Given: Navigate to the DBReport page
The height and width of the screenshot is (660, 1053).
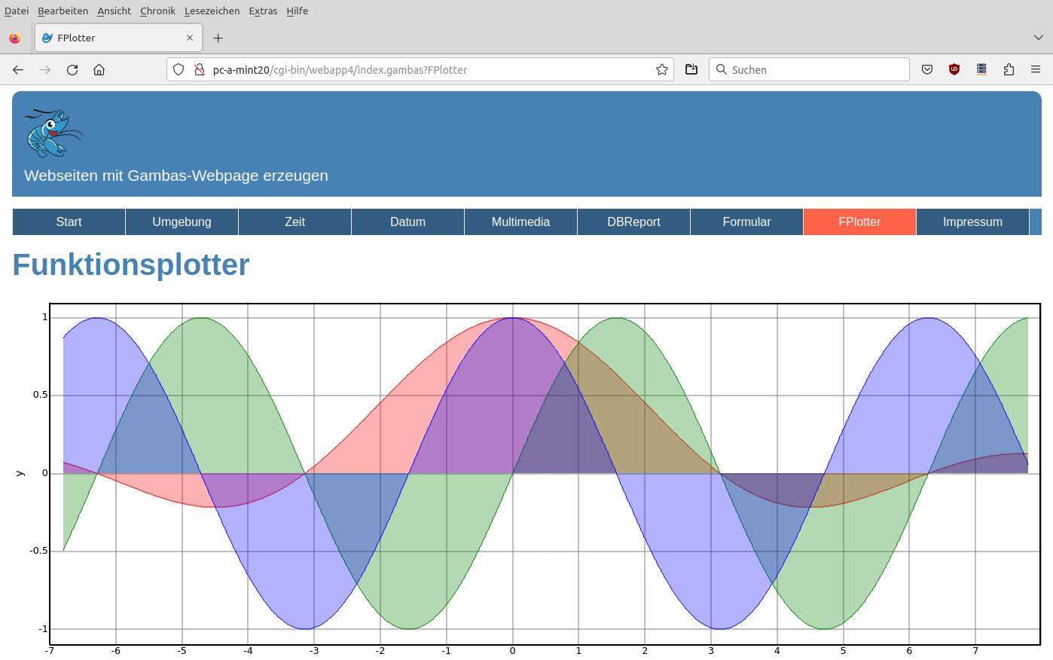Looking at the screenshot, I should [633, 222].
